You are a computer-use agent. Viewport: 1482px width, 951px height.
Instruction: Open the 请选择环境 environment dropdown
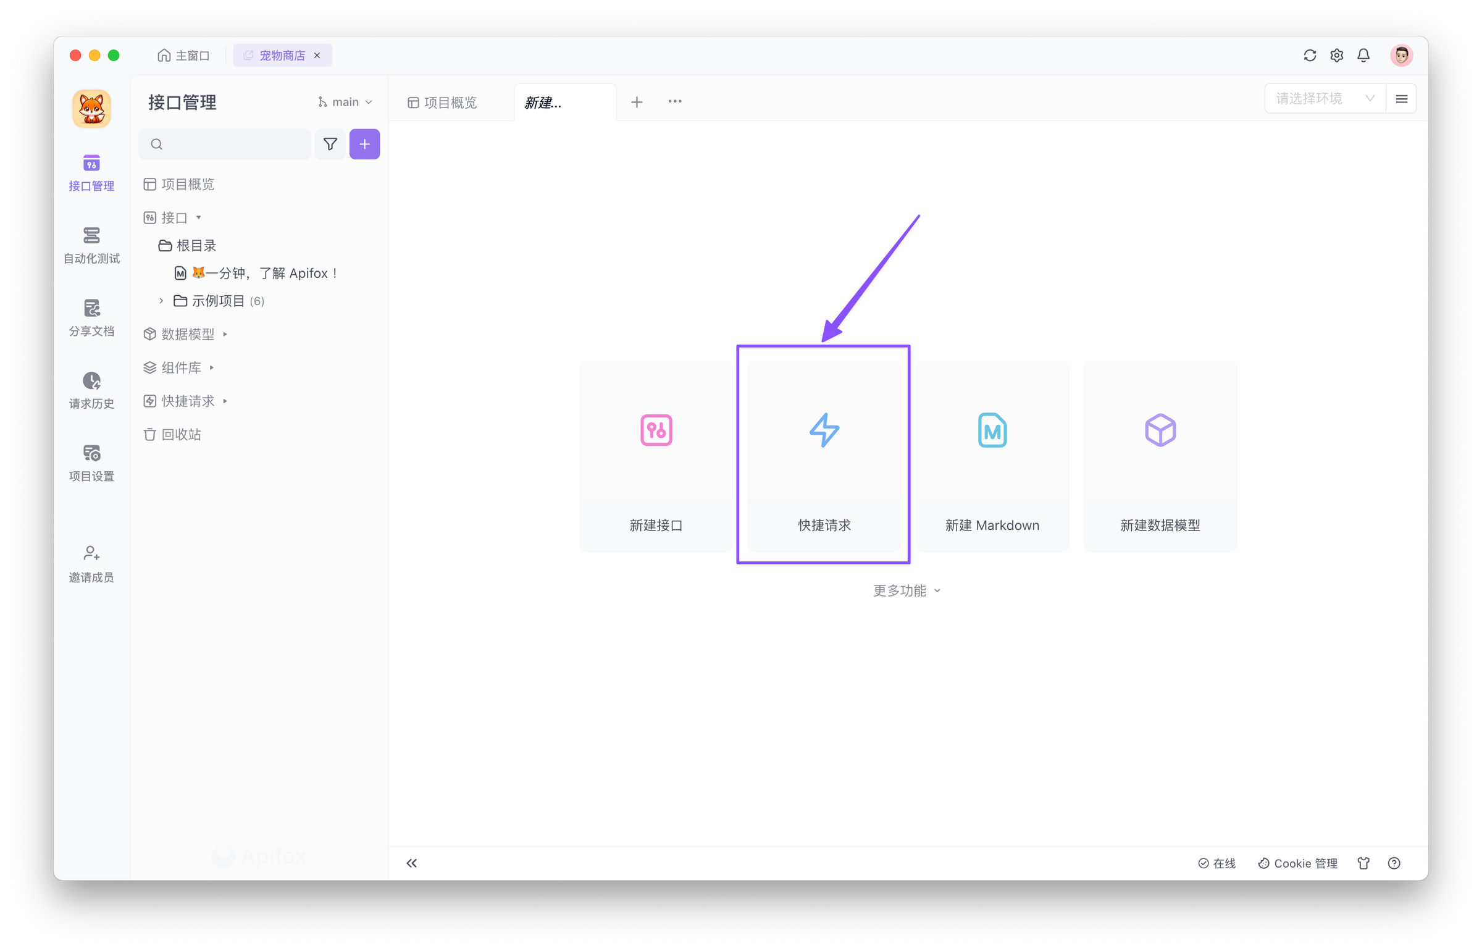coord(1324,99)
